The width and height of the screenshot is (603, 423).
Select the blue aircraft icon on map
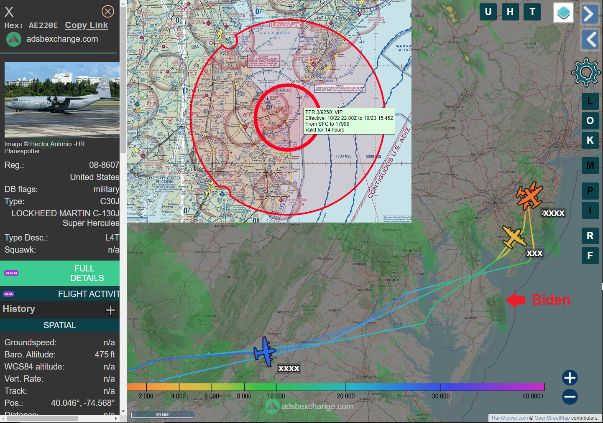265,352
